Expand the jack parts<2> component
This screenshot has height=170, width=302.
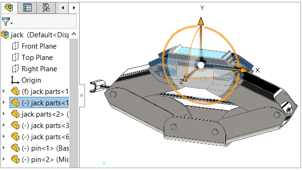[x=4, y=114]
